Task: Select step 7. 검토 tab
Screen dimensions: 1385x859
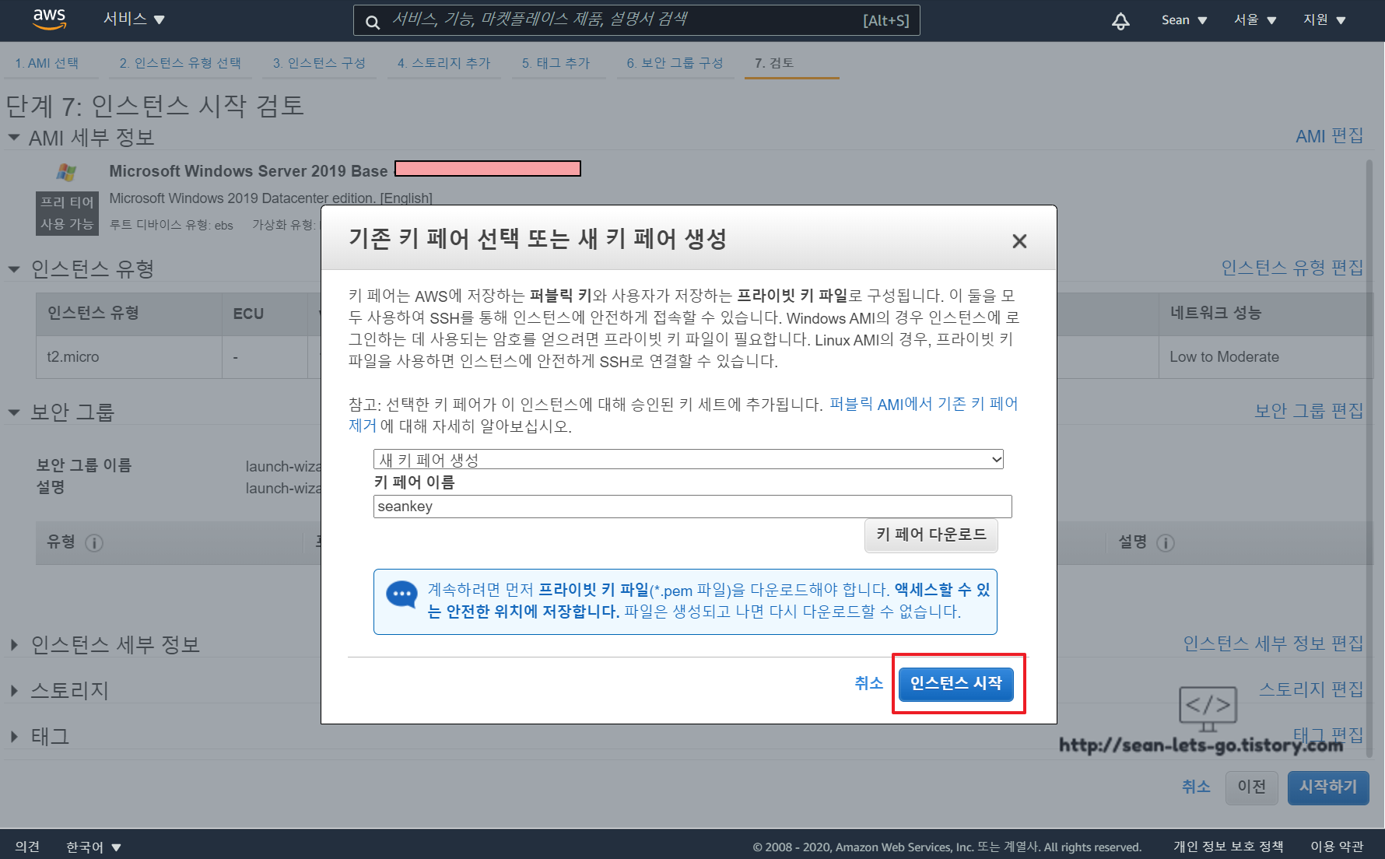Action: 774,63
